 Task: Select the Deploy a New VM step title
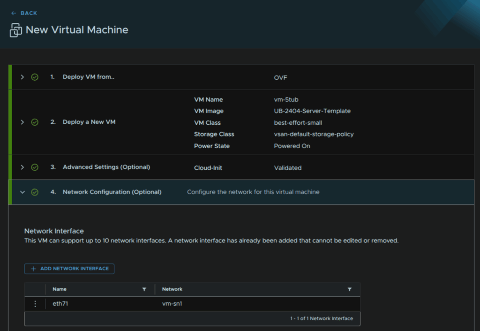89,122
